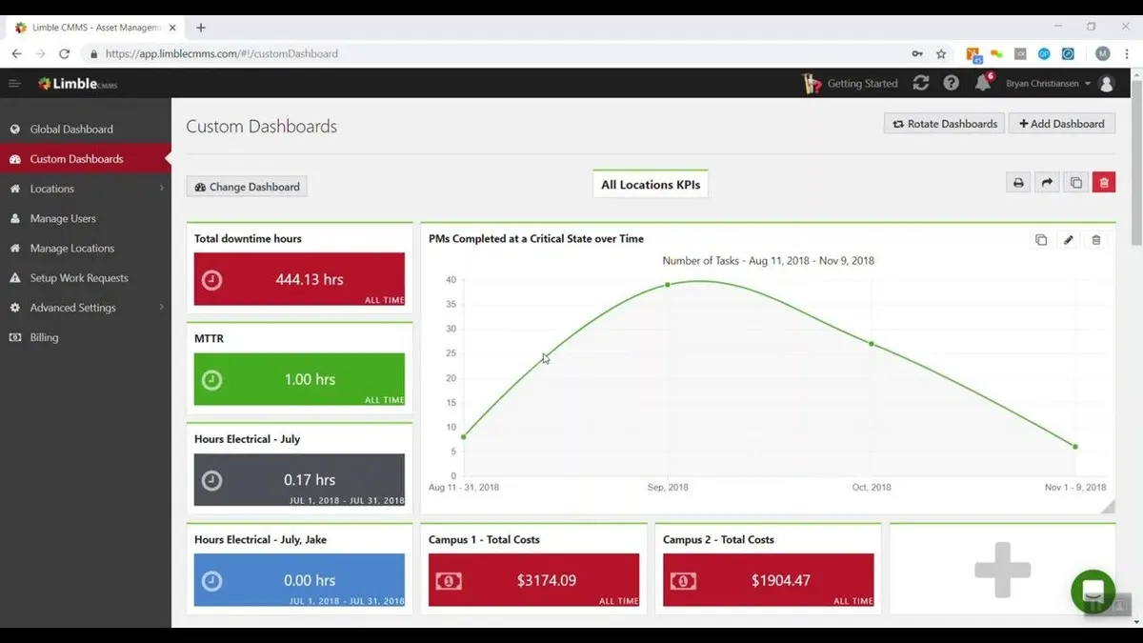Open notifications bell with 6 badge
The width and height of the screenshot is (1143, 643).
pyautogui.click(x=983, y=83)
